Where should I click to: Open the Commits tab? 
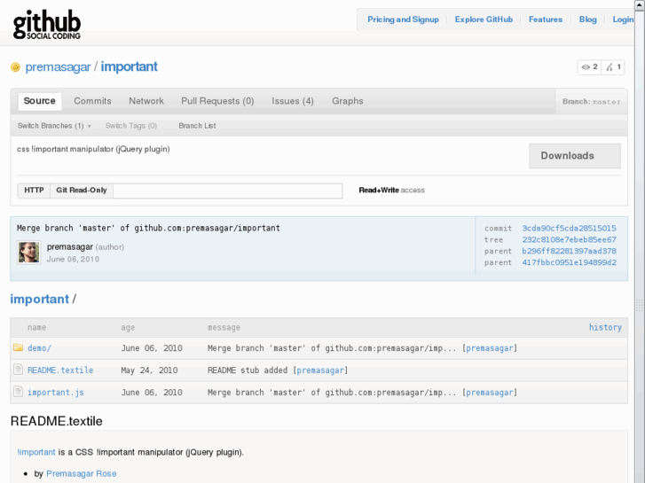tap(92, 101)
